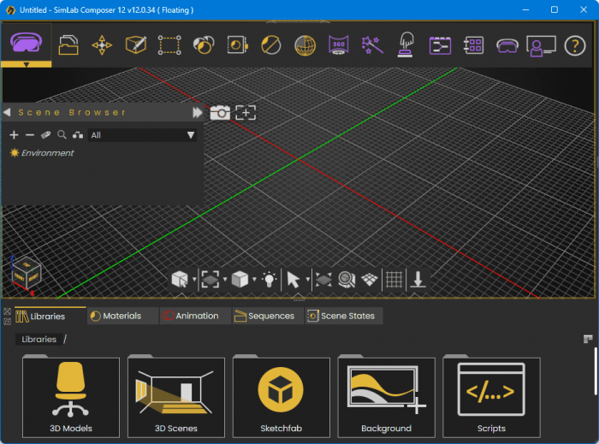Open the file folder toolbar icon
Image resolution: width=599 pixels, height=444 pixels.
(68, 44)
